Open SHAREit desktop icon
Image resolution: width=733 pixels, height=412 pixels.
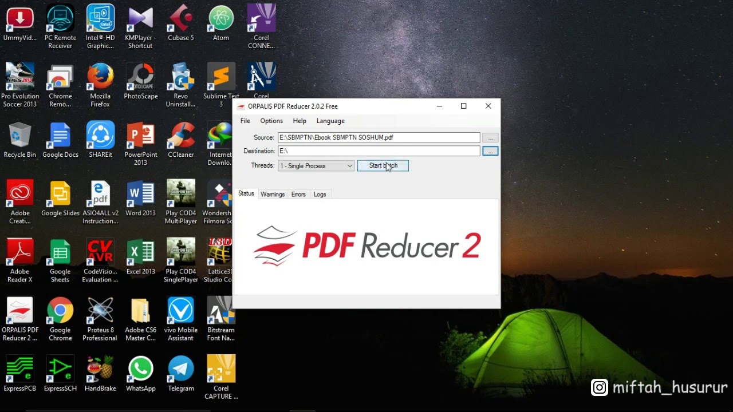coord(100,140)
